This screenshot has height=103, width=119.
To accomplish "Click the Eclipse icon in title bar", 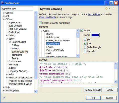I will click(2, 3).
